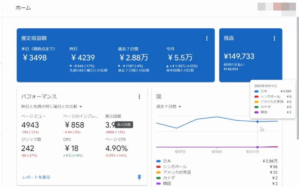The width and height of the screenshot is (299, 187).
Task: Pin the パフォーマンス card with pin icon
Action: pos(139,177)
